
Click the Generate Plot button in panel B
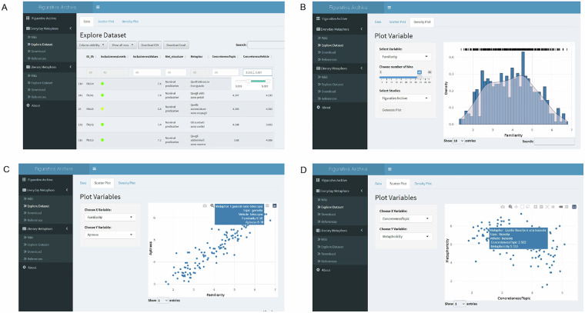coord(392,110)
